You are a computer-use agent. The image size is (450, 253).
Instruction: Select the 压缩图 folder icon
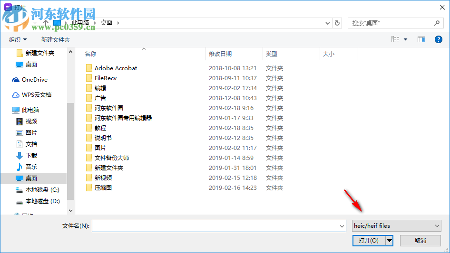pyautogui.click(x=89, y=188)
